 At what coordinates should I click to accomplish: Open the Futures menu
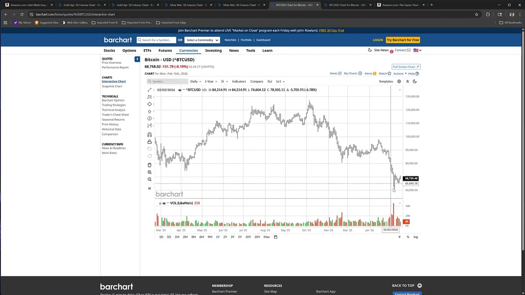click(165, 50)
